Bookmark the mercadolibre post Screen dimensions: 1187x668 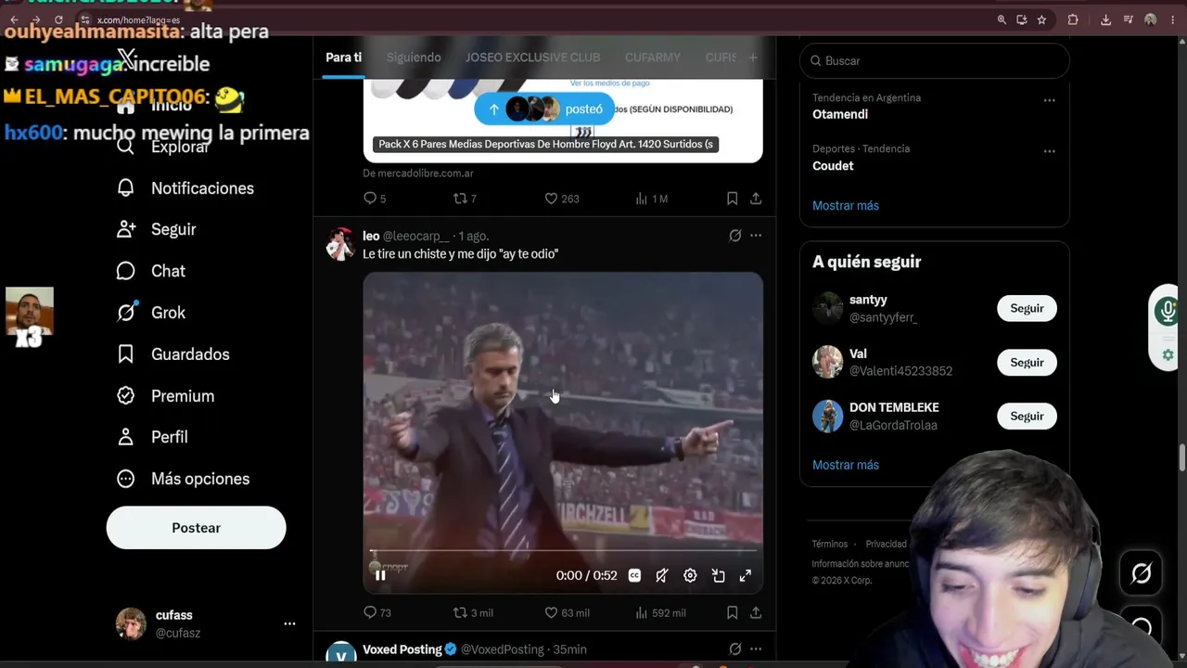[x=732, y=199]
